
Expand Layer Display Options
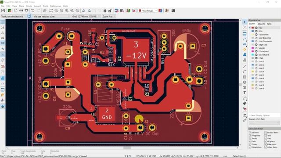pyautogui.click(x=259, y=115)
